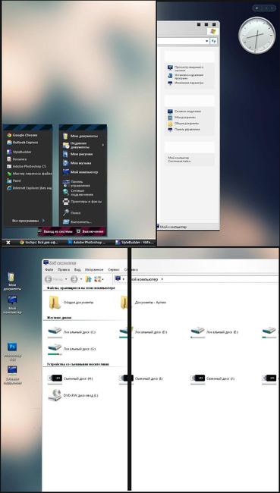
Task: Switch to the Chrome taskbar window
Action: point(39,243)
